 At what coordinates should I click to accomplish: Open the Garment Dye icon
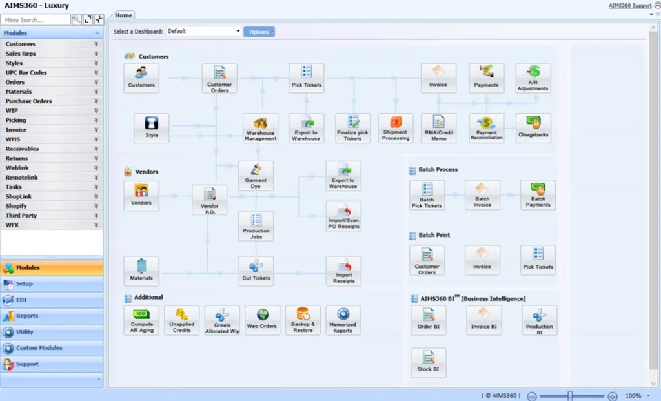tap(256, 176)
